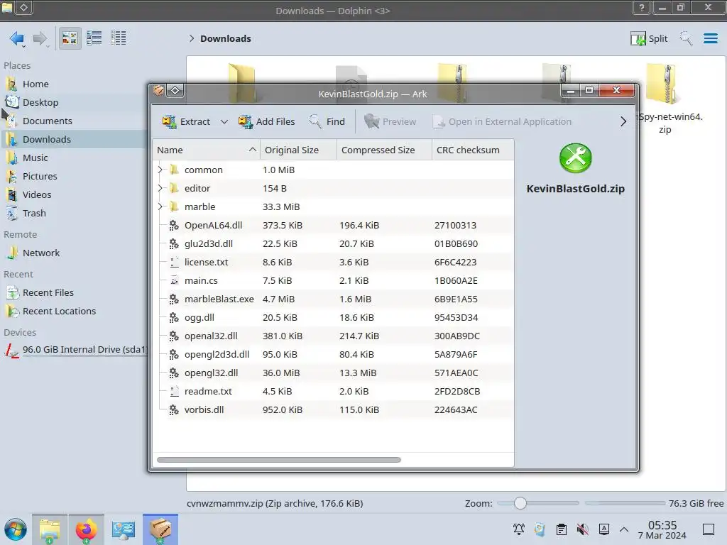727x545 pixels.
Task: Click Downloads breadcrumb in location bar
Action: click(225, 38)
